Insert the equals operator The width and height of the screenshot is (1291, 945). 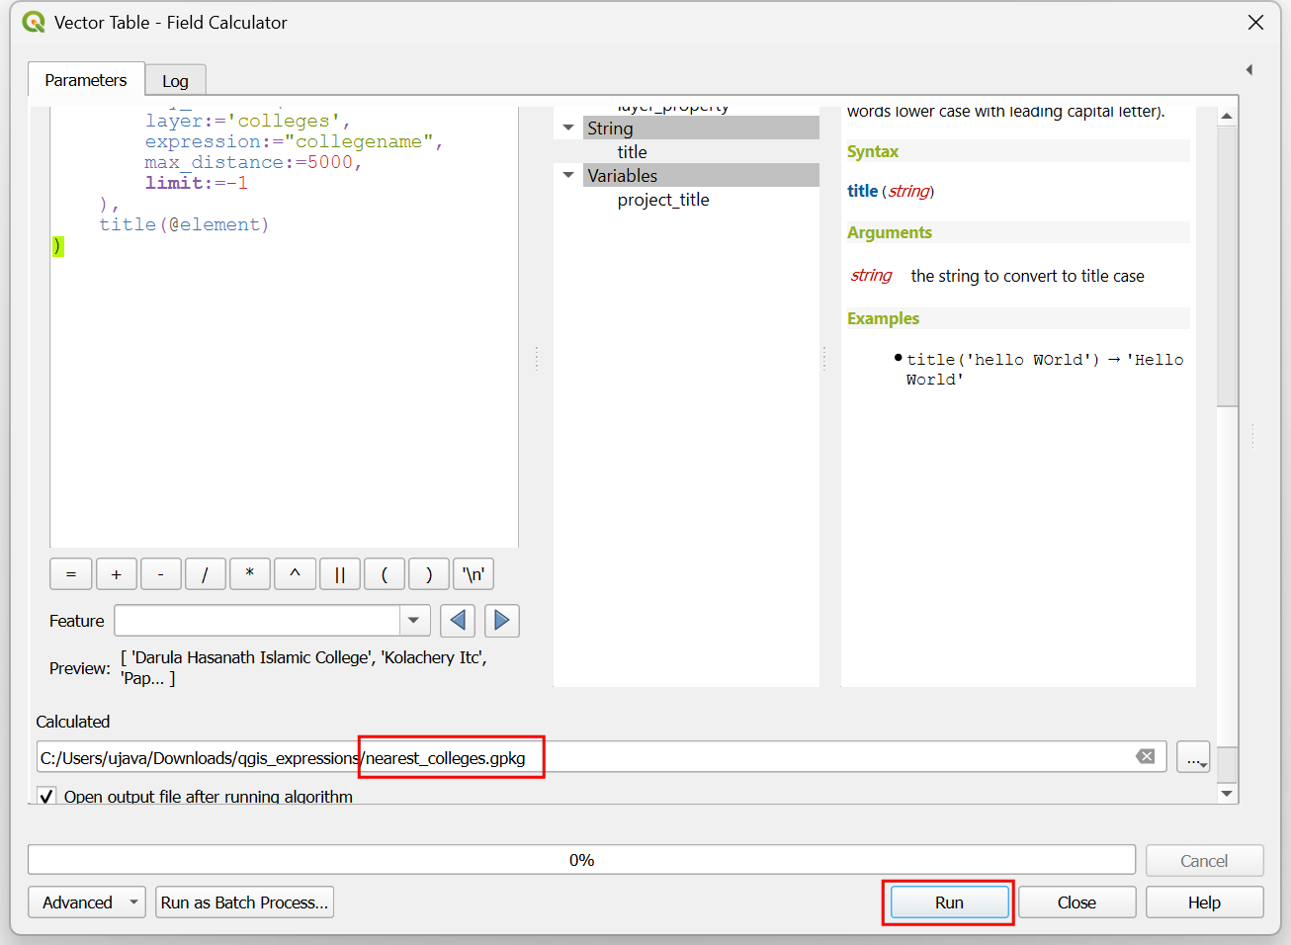(x=71, y=574)
